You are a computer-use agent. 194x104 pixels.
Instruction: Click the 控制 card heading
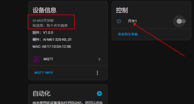(x=122, y=10)
